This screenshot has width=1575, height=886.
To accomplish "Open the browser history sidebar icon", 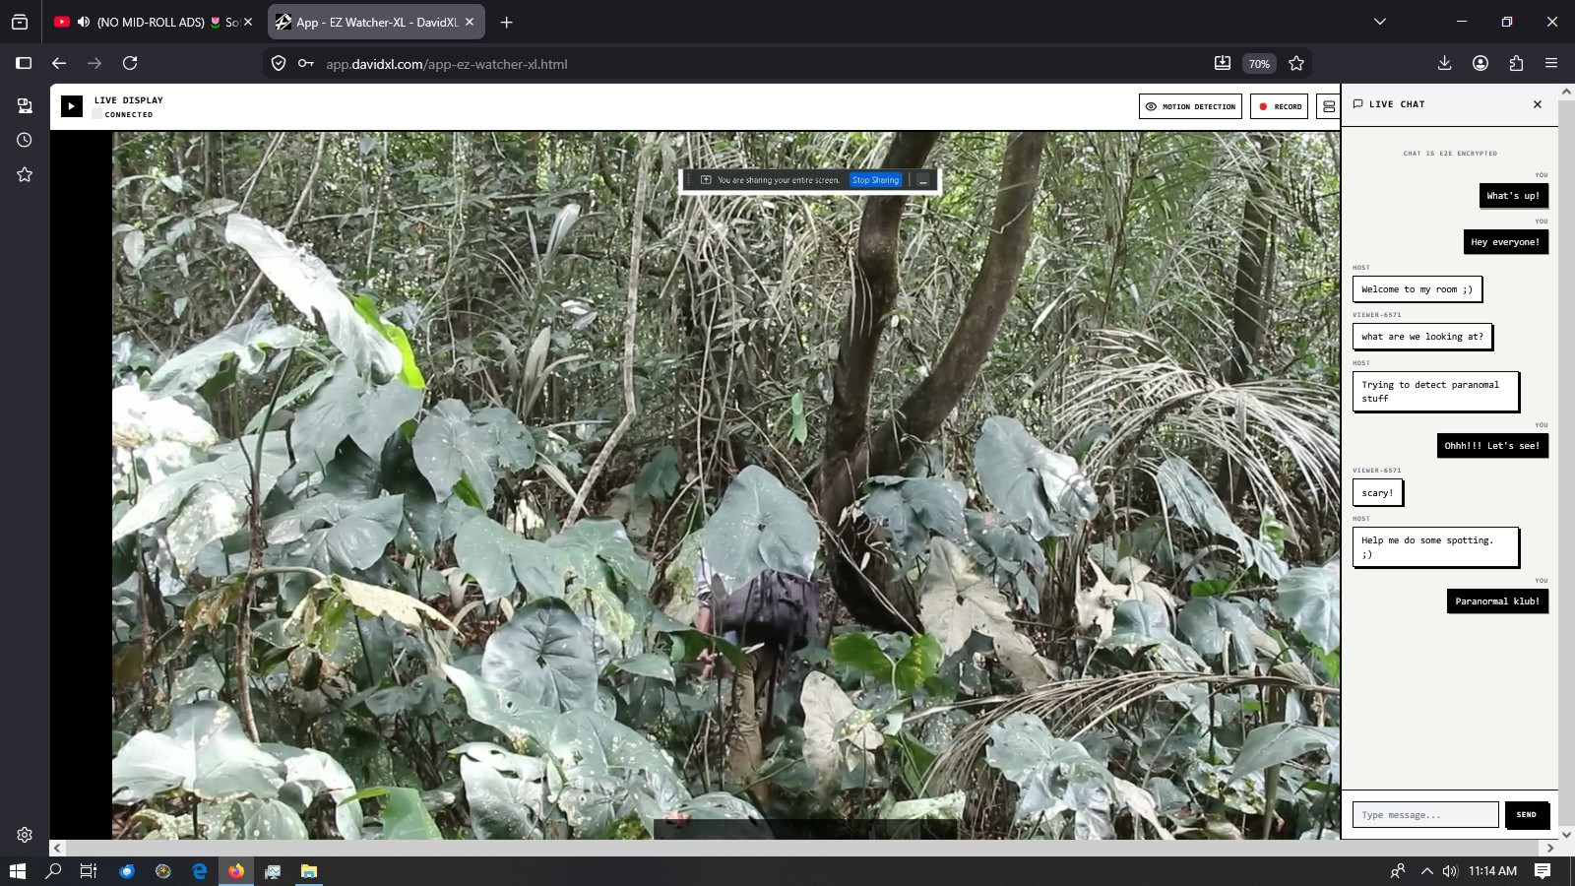I will point(25,140).
